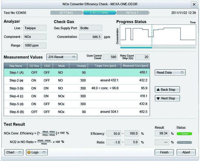Click the Measured Conc [ppm] column header
Image resolution: width=200 pixels, height=161 pixels.
coord(135,66)
